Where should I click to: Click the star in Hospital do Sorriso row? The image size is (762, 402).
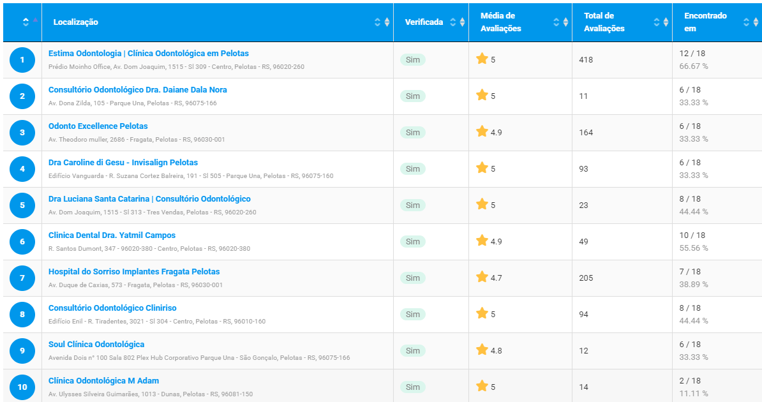click(482, 277)
